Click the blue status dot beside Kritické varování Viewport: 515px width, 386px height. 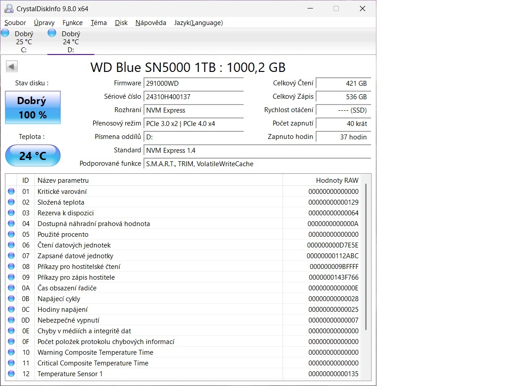coord(11,191)
